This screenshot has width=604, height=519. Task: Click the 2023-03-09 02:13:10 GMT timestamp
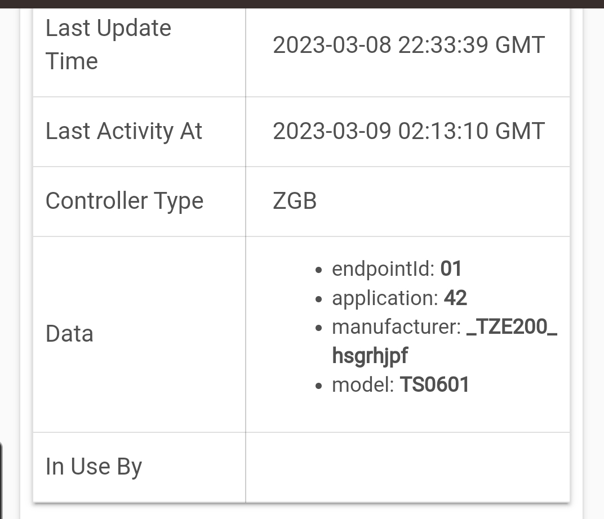point(408,131)
